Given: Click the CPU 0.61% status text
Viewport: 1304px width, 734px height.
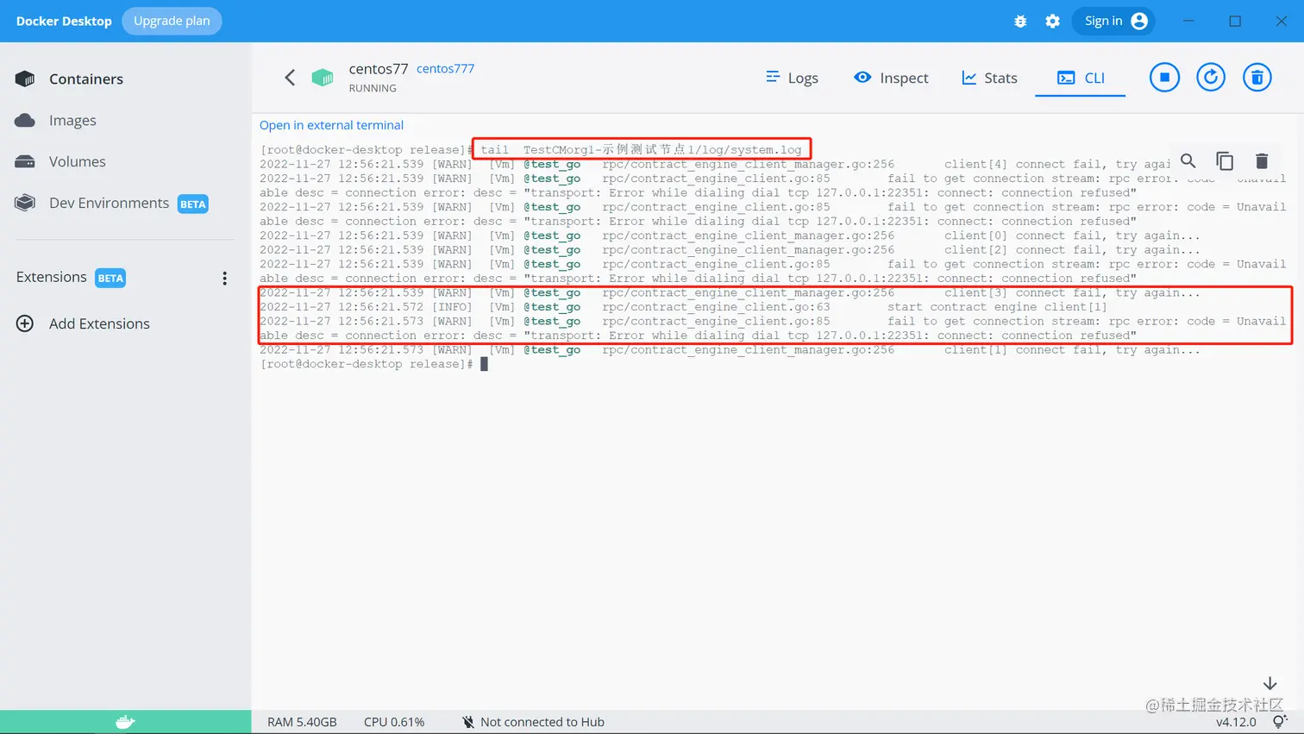Looking at the screenshot, I should click(x=394, y=722).
